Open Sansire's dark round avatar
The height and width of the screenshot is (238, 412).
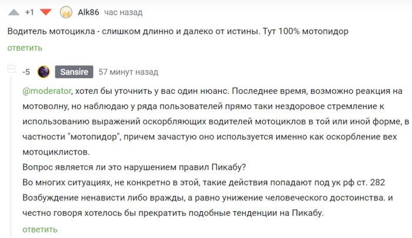point(44,72)
